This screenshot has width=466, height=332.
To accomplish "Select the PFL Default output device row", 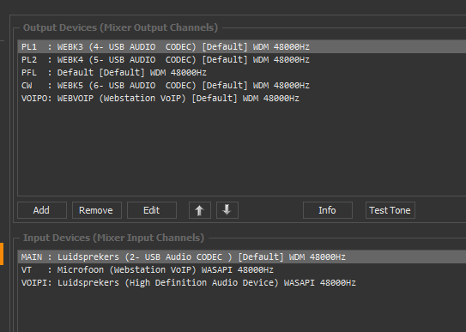I will coord(242,72).
